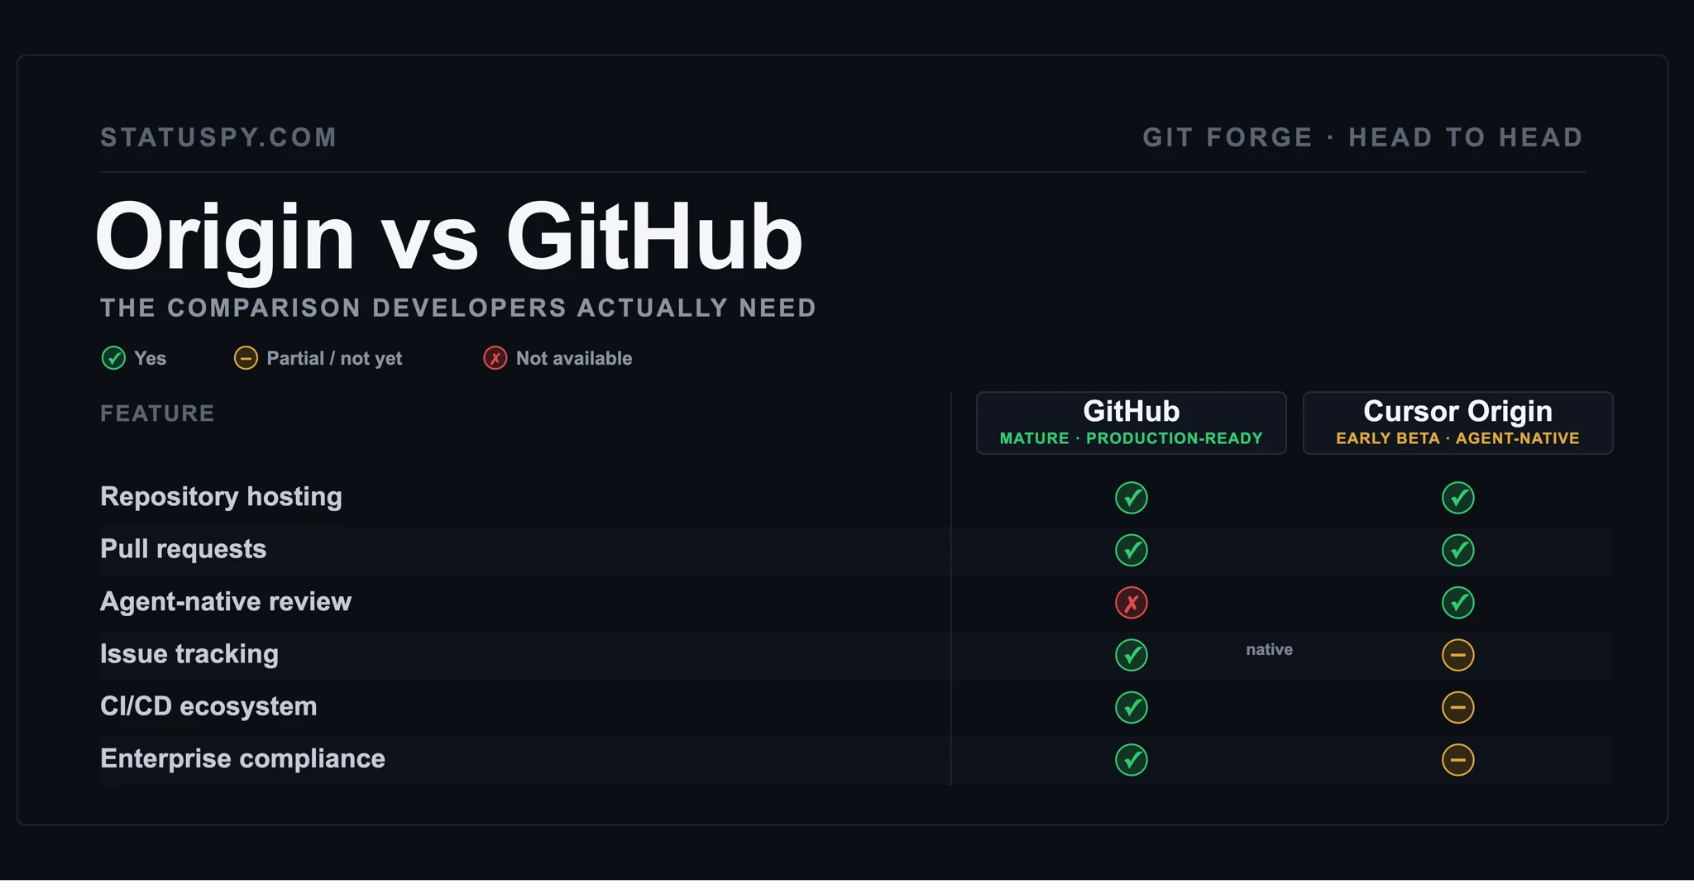This screenshot has height=889, width=1694.
Task: Click Cursor Origin's partial icon for Enterprise compliance
Action: 1458,760
